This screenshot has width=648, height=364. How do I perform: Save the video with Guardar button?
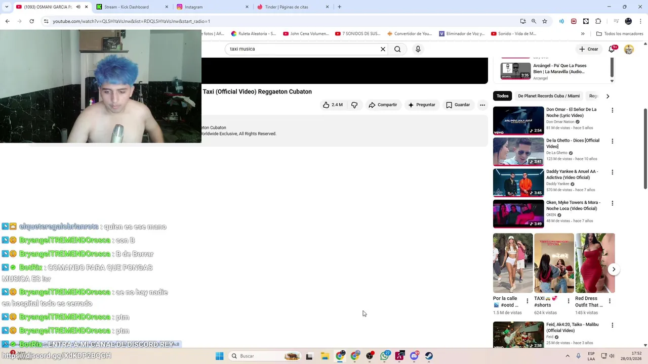(x=458, y=105)
